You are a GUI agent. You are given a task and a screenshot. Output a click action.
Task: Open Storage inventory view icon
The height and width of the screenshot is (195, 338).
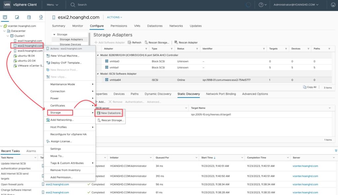tap(29, 17)
